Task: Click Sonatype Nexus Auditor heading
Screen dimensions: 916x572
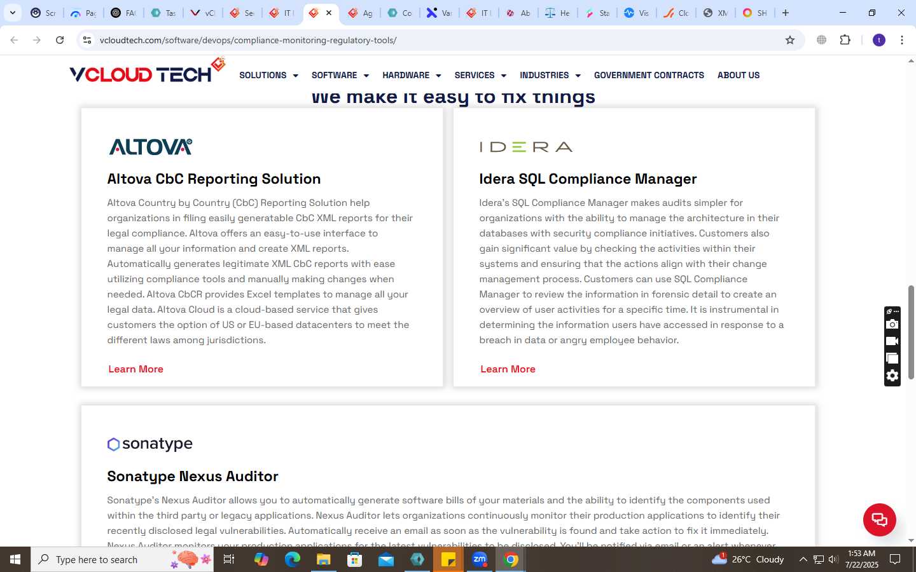Action: tap(193, 477)
